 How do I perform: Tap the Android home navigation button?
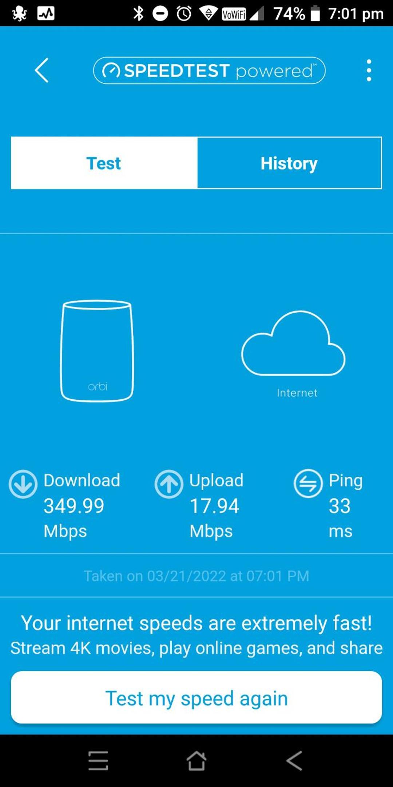pos(196,761)
